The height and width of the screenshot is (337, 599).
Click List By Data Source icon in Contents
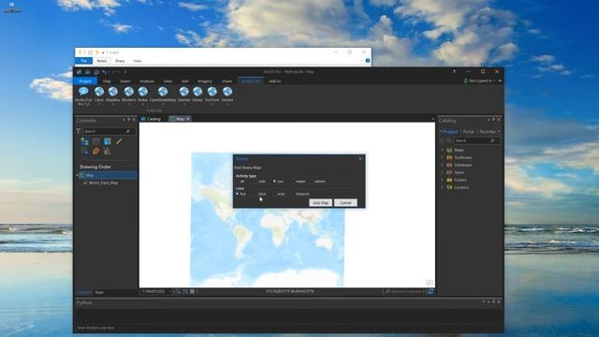click(x=95, y=141)
